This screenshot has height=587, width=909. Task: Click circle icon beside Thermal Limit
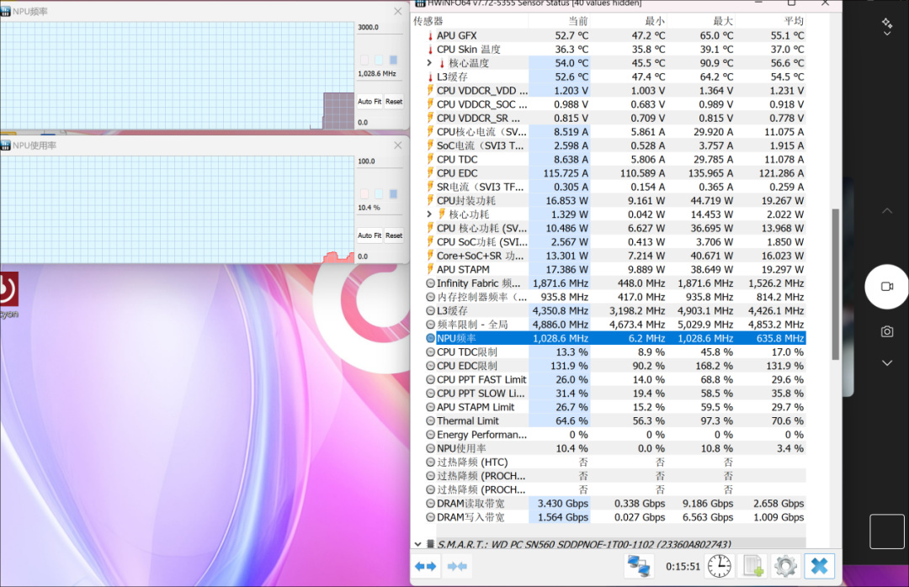(430, 420)
